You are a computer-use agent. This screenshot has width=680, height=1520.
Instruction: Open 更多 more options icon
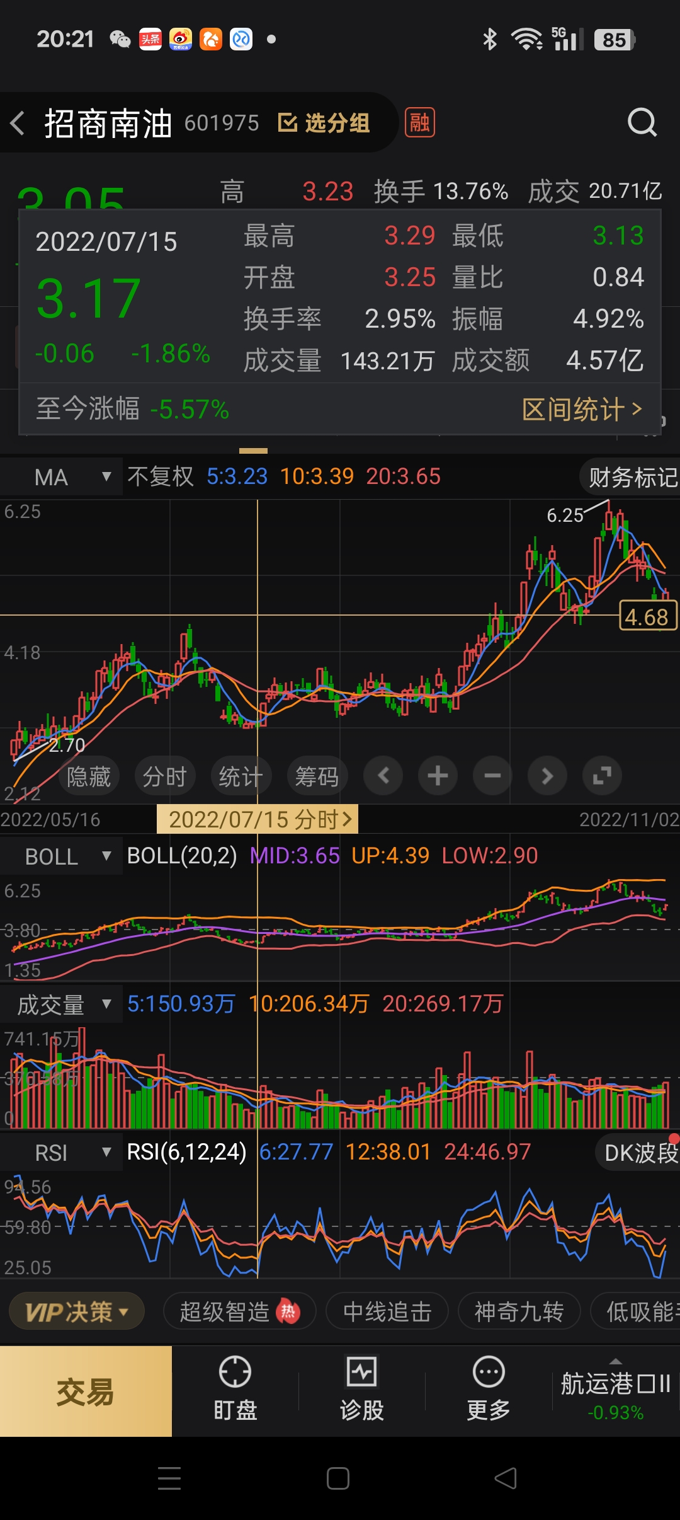(489, 1389)
